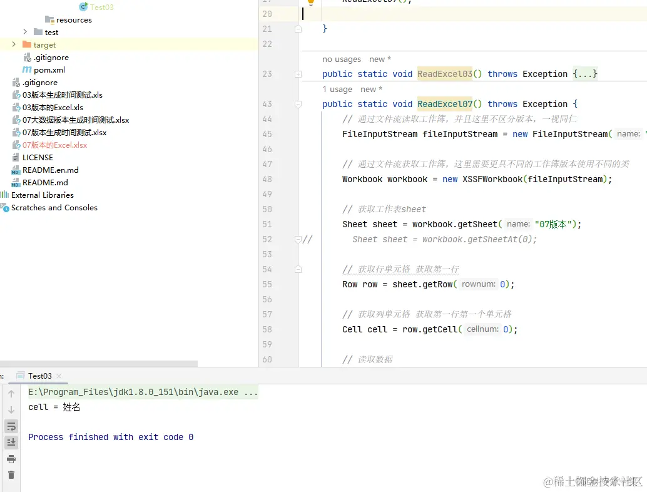
Task: Toggle soft-wrap in run console
Action: click(x=11, y=426)
